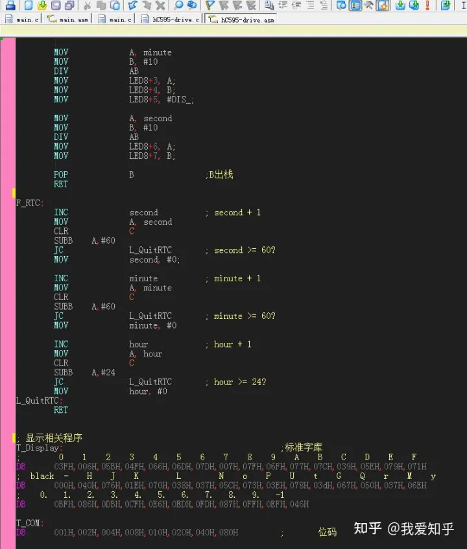Click the second blue download arrow icon
Screen dimensions: 467x549
coord(414,5)
